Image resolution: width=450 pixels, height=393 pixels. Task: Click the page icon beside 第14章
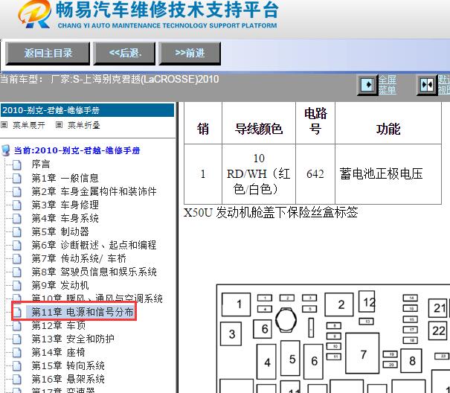17,353
